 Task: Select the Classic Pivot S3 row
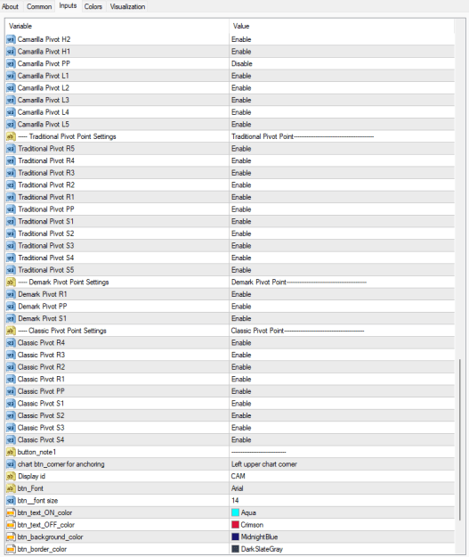(x=230, y=428)
